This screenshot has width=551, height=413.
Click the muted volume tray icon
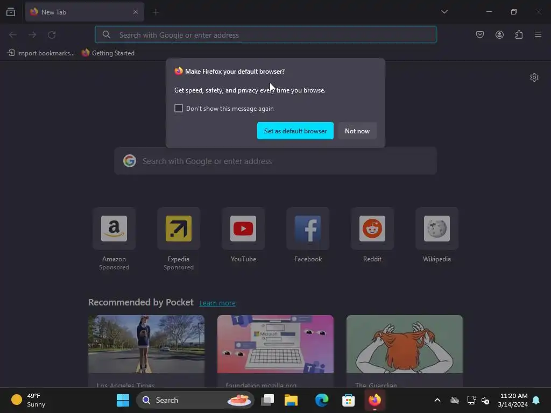486,400
